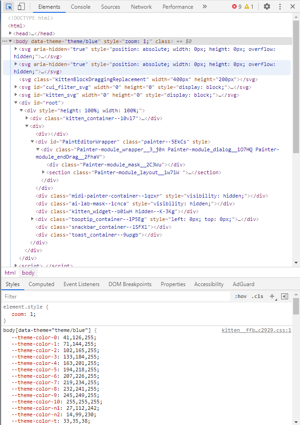Edit the --theme-color-0 value 41,126,255

click(79, 337)
